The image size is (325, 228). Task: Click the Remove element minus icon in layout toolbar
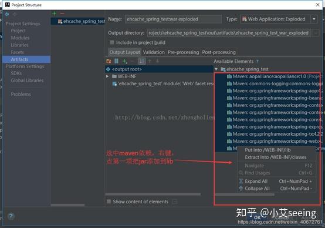point(132,61)
